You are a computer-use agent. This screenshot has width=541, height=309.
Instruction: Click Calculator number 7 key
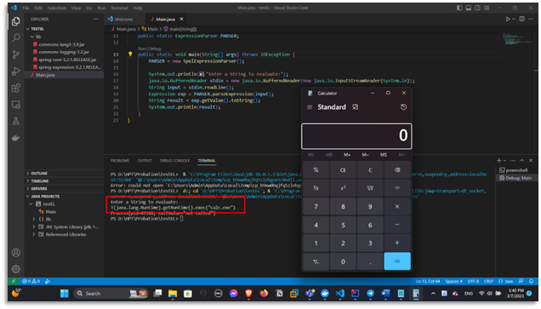coord(316,207)
